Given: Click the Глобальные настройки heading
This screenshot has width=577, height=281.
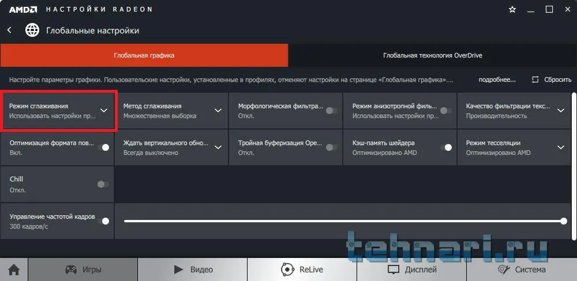Looking at the screenshot, I should 93,31.
